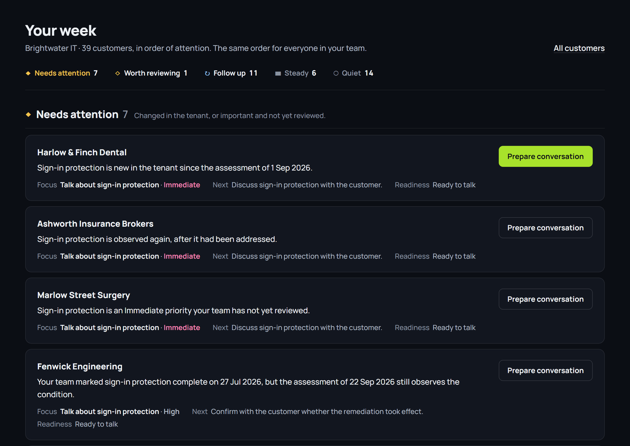Click the Needs attention section heading

click(77, 114)
